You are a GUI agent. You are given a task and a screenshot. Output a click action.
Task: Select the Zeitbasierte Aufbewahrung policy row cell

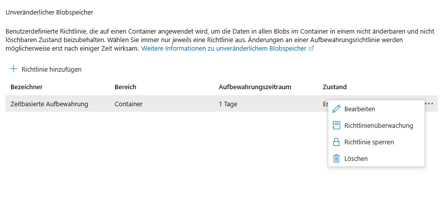point(49,104)
